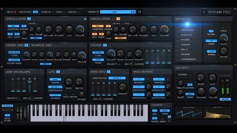Open the Mod Env Destination dropdown
Image resolution: width=237 pixels, height=133 pixels.
pos(117,78)
